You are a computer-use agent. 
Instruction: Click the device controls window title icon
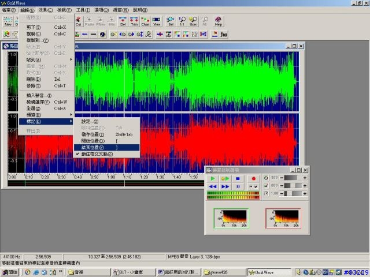click(209, 170)
